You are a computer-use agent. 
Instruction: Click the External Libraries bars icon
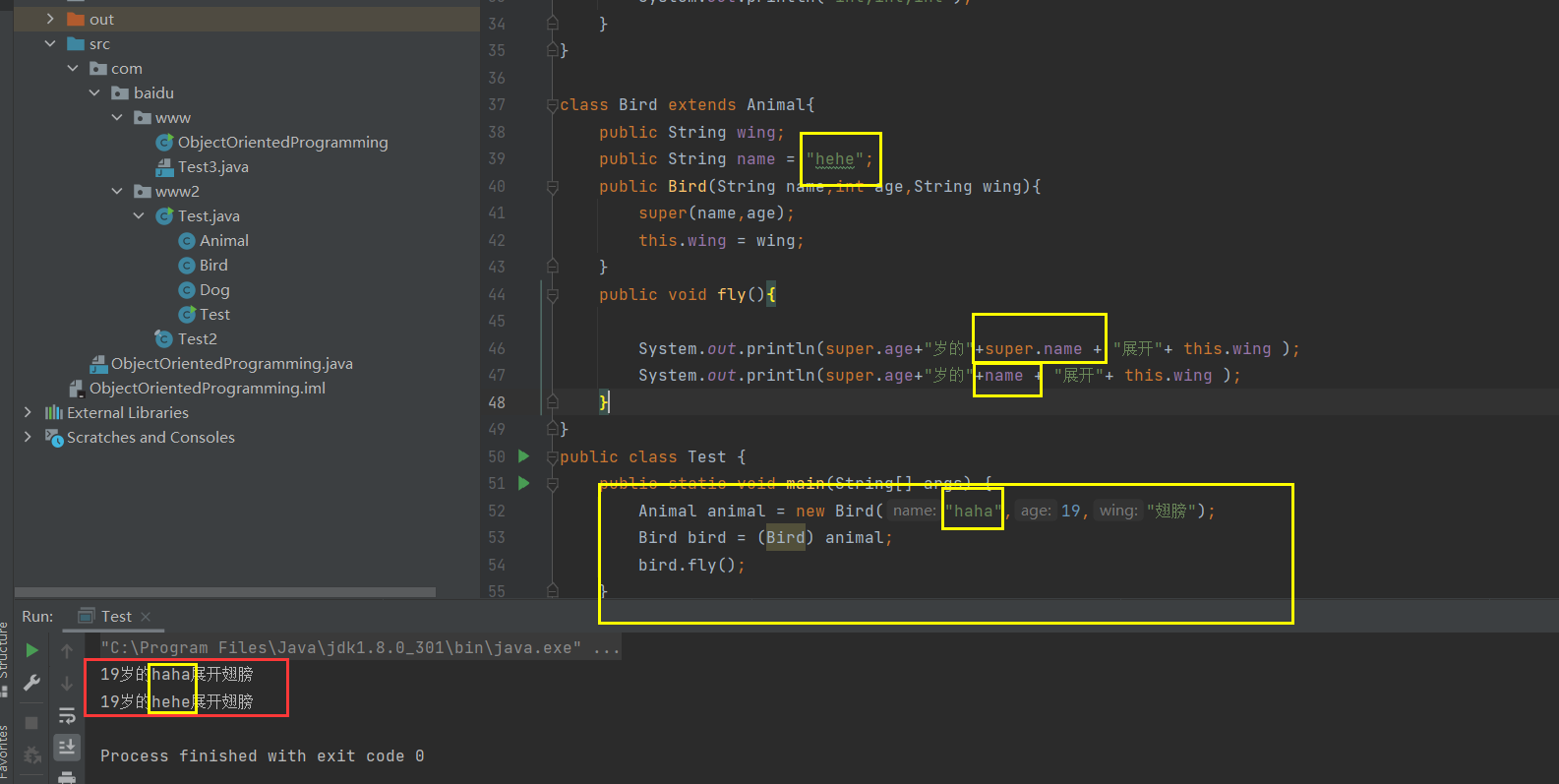(54, 412)
